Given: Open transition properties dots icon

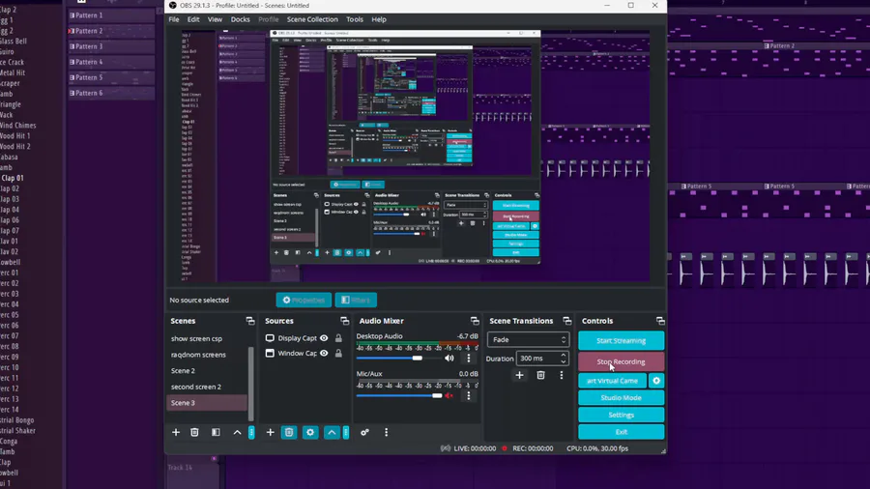Looking at the screenshot, I should point(562,375).
